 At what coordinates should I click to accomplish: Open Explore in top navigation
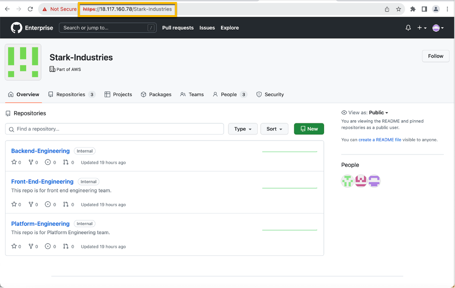point(230,28)
